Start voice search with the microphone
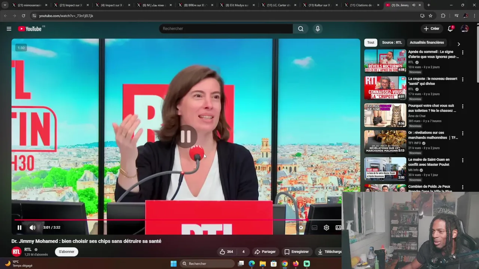The width and height of the screenshot is (479, 269). pos(318,29)
